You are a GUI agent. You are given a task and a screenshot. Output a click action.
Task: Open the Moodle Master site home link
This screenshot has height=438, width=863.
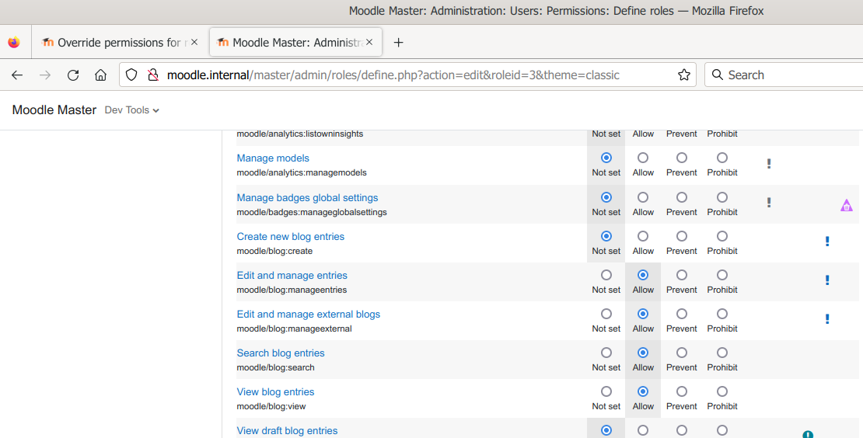pyautogui.click(x=54, y=110)
